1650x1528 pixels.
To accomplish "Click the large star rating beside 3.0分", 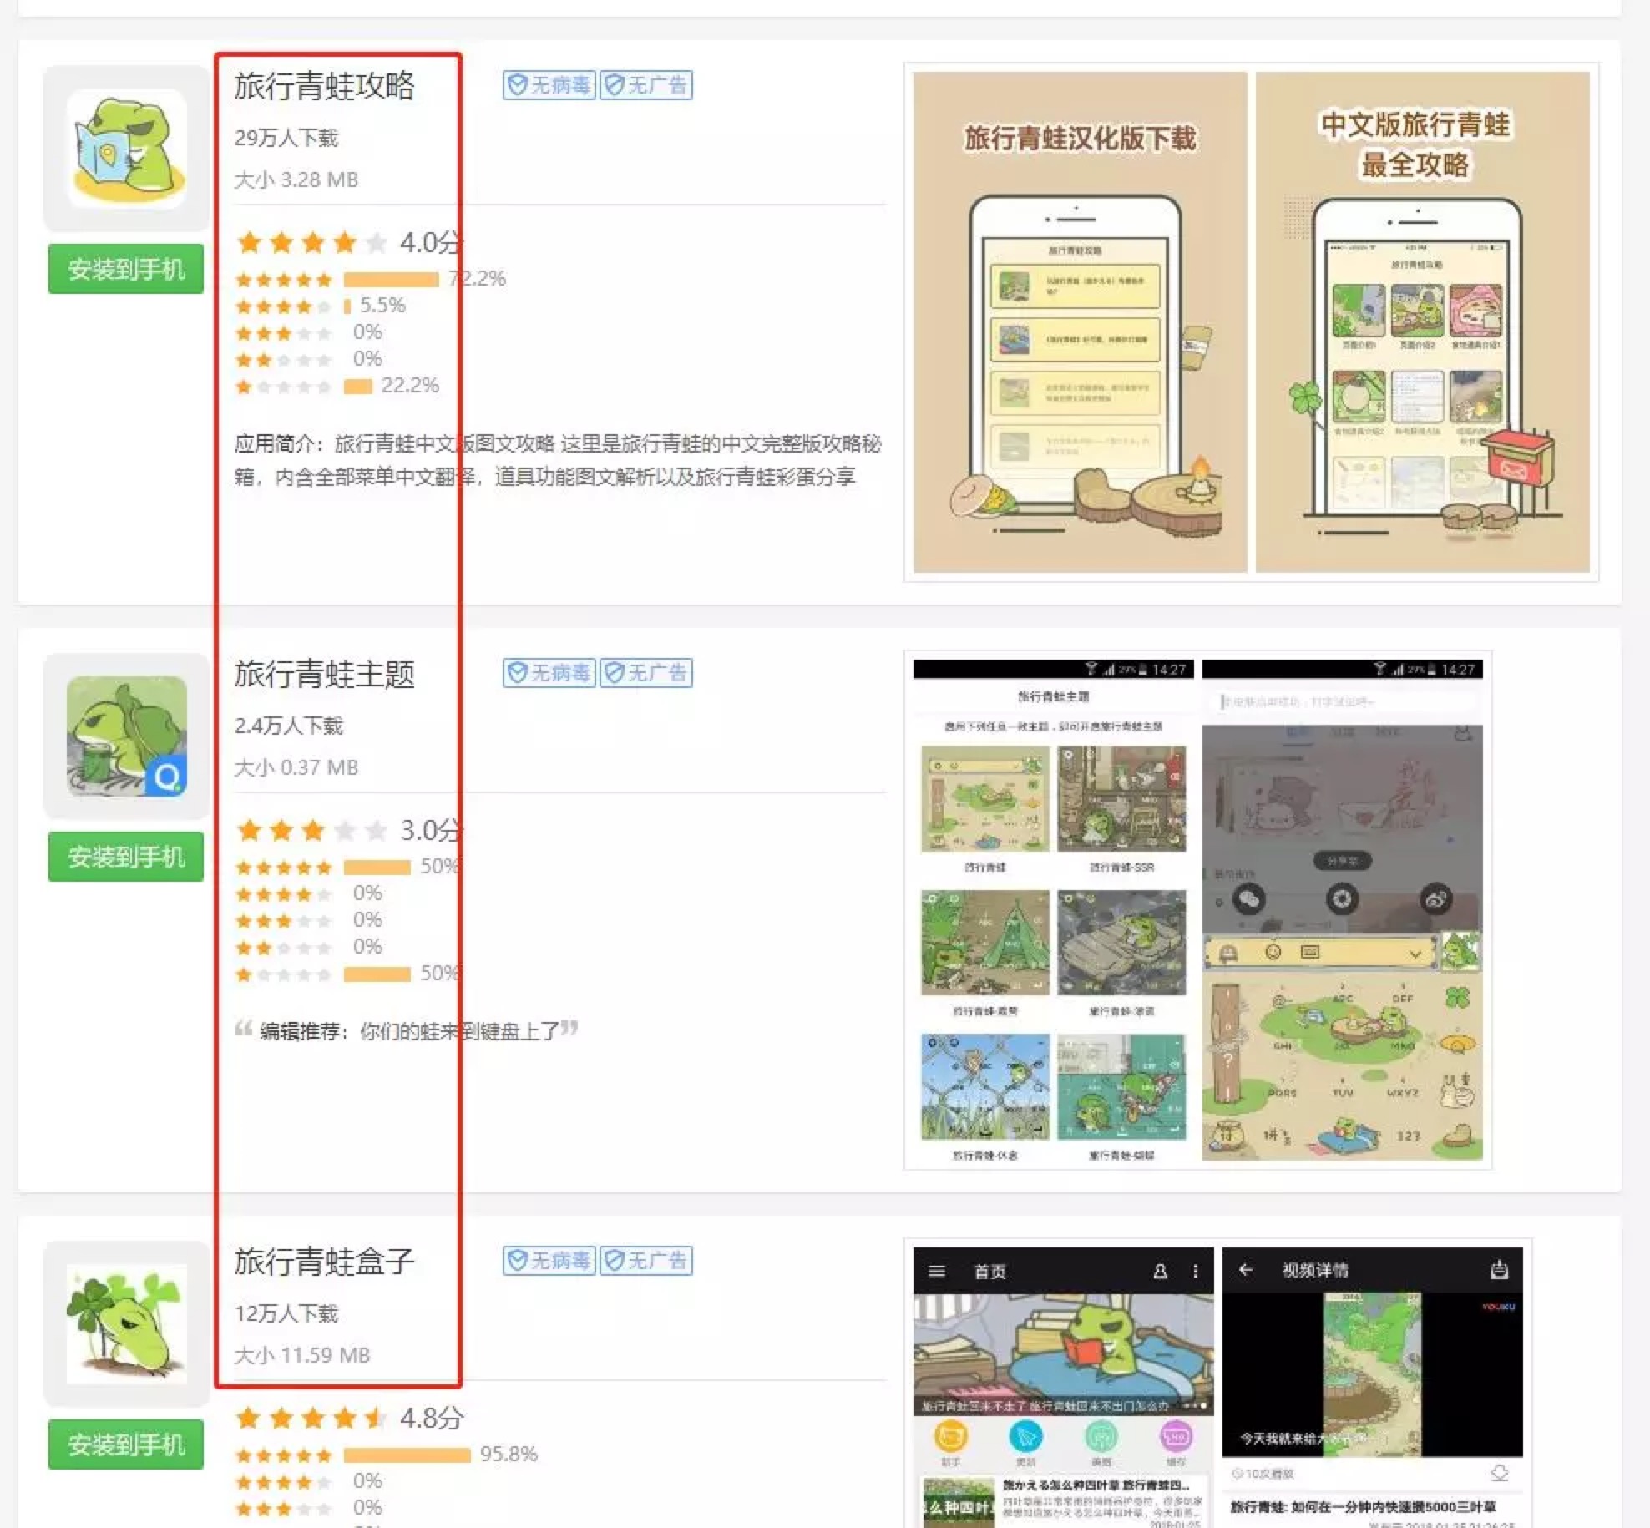I will (312, 831).
